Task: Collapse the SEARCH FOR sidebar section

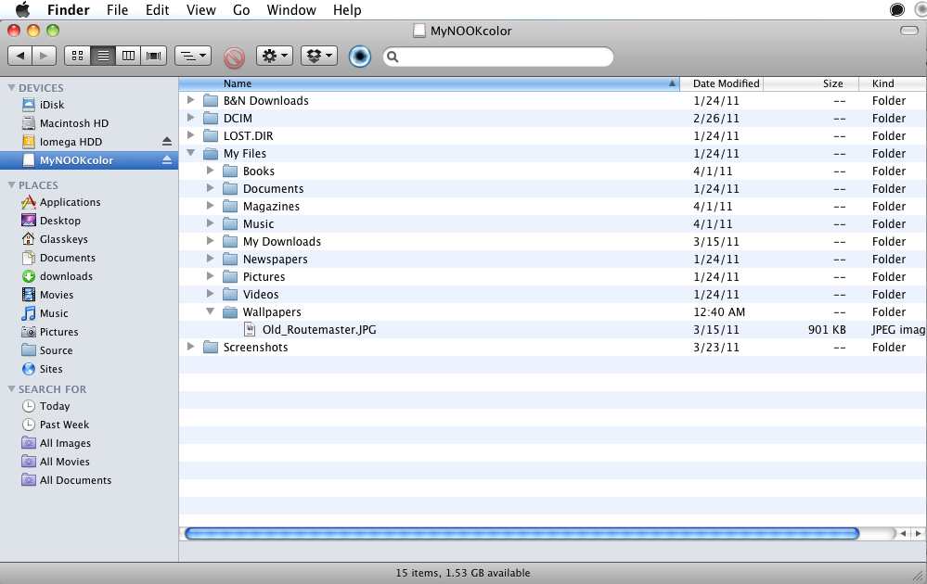Action: tap(11, 389)
